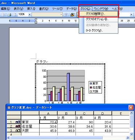This screenshot has height=140, width=135.
Task: Click the print preview page icon
Action: click(x=15, y=15)
